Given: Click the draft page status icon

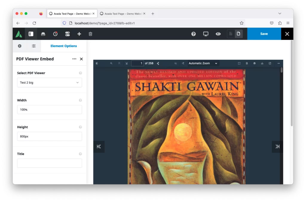Looking at the screenshot, I should (231, 34).
